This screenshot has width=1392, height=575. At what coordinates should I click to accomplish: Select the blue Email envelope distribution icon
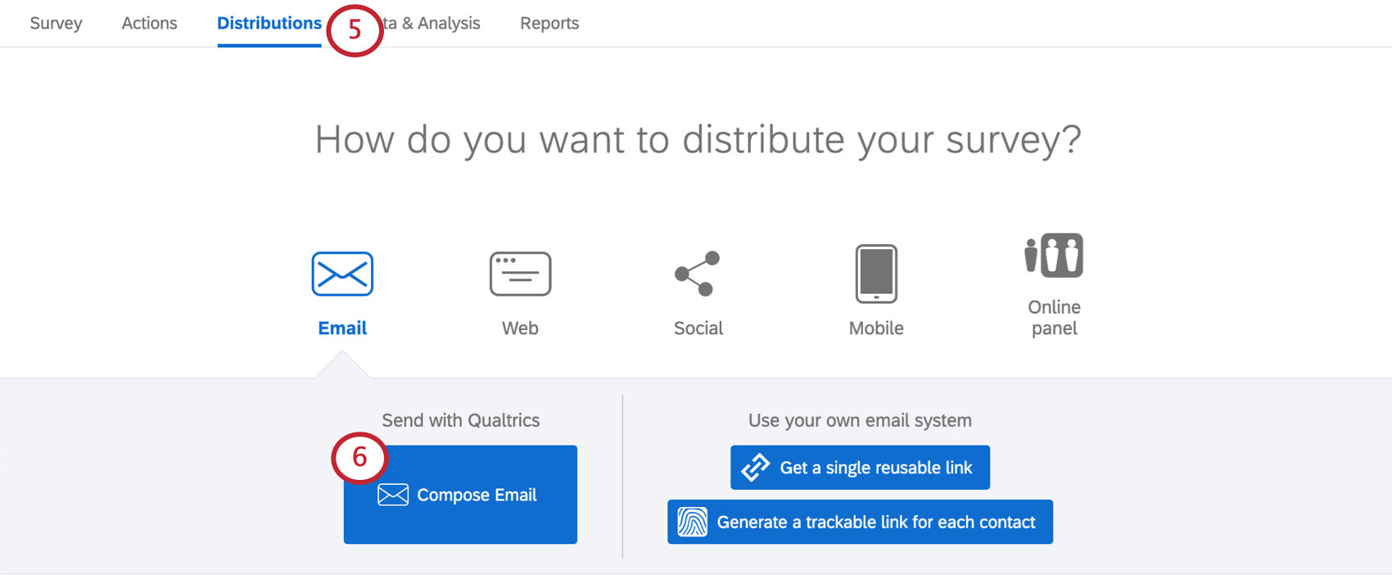click(x=342, y=274)
